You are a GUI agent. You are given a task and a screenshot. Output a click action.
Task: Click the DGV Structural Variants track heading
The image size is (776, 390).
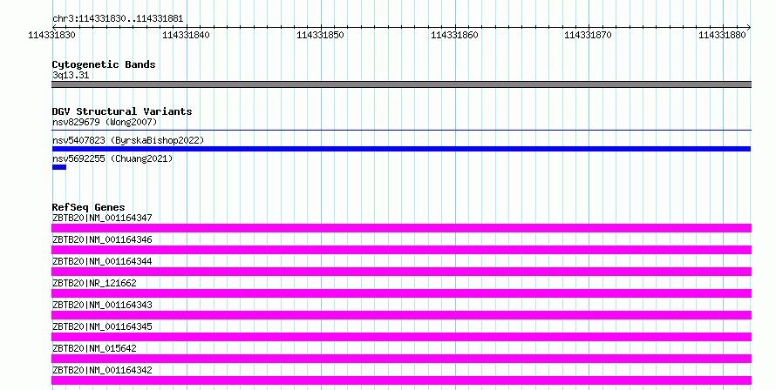coord(122,111)
